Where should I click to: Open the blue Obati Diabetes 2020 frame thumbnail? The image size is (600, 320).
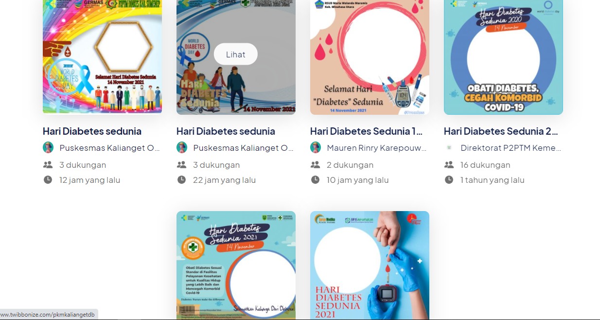tap(503, 57)
